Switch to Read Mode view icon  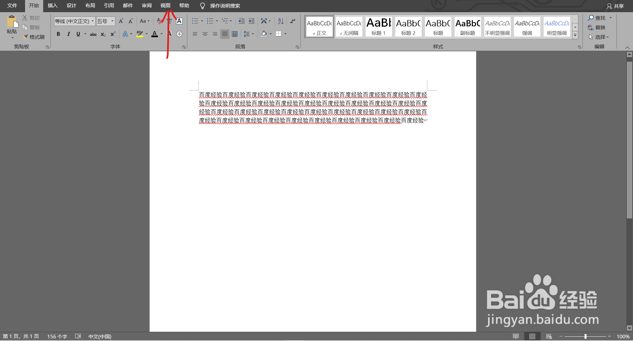point(516,336)
